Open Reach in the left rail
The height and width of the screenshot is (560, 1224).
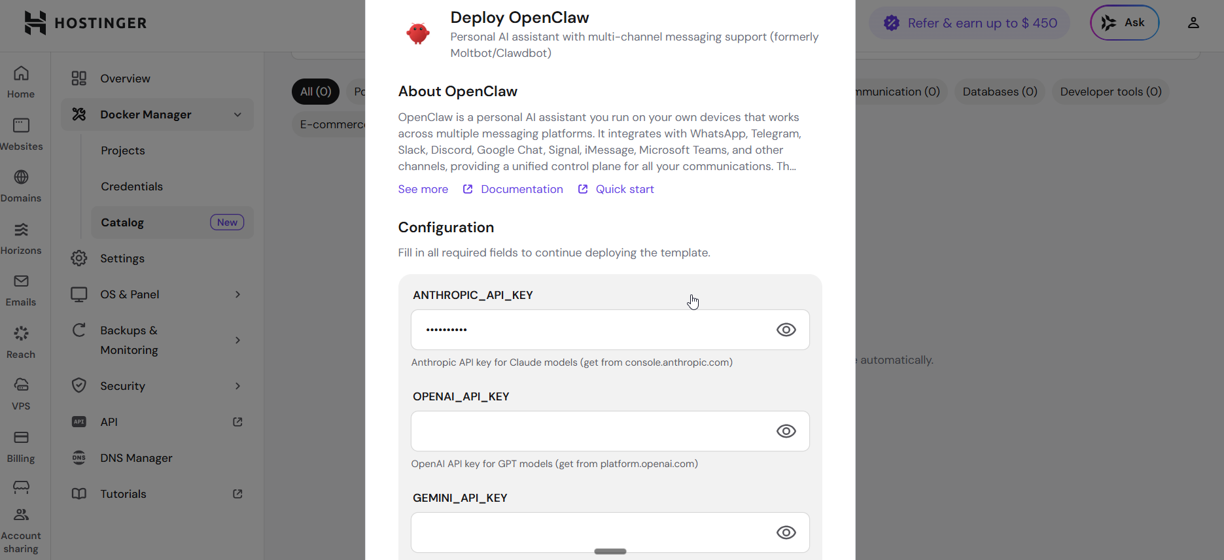pos(21,343)
